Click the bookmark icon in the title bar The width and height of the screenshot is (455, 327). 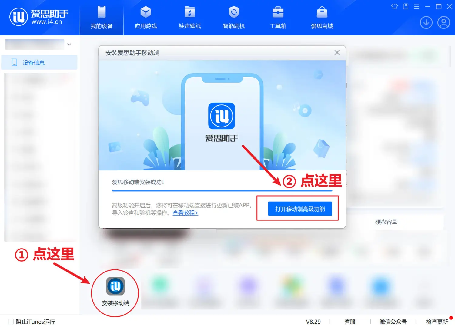[x=406, y=6]
